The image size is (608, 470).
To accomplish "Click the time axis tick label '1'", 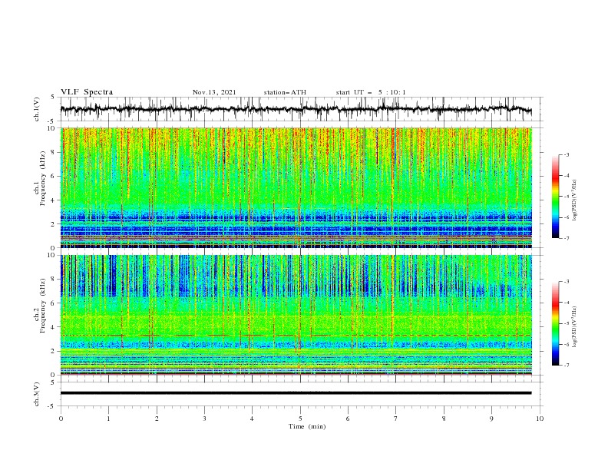I will pos(108,419).
